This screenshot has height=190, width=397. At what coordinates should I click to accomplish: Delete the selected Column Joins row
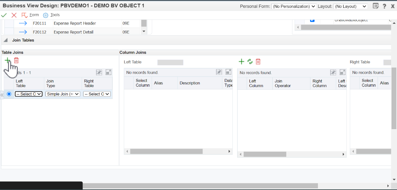pyautogui.click(x=258, y=62)
